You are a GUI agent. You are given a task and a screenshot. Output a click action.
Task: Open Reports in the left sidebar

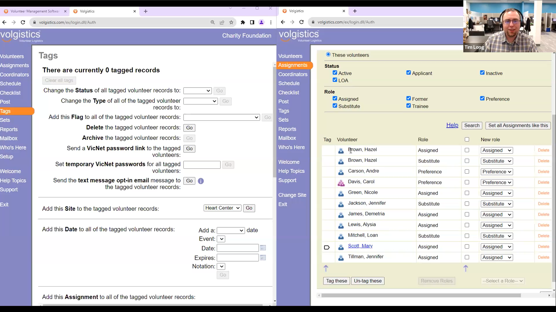(9, 129)
